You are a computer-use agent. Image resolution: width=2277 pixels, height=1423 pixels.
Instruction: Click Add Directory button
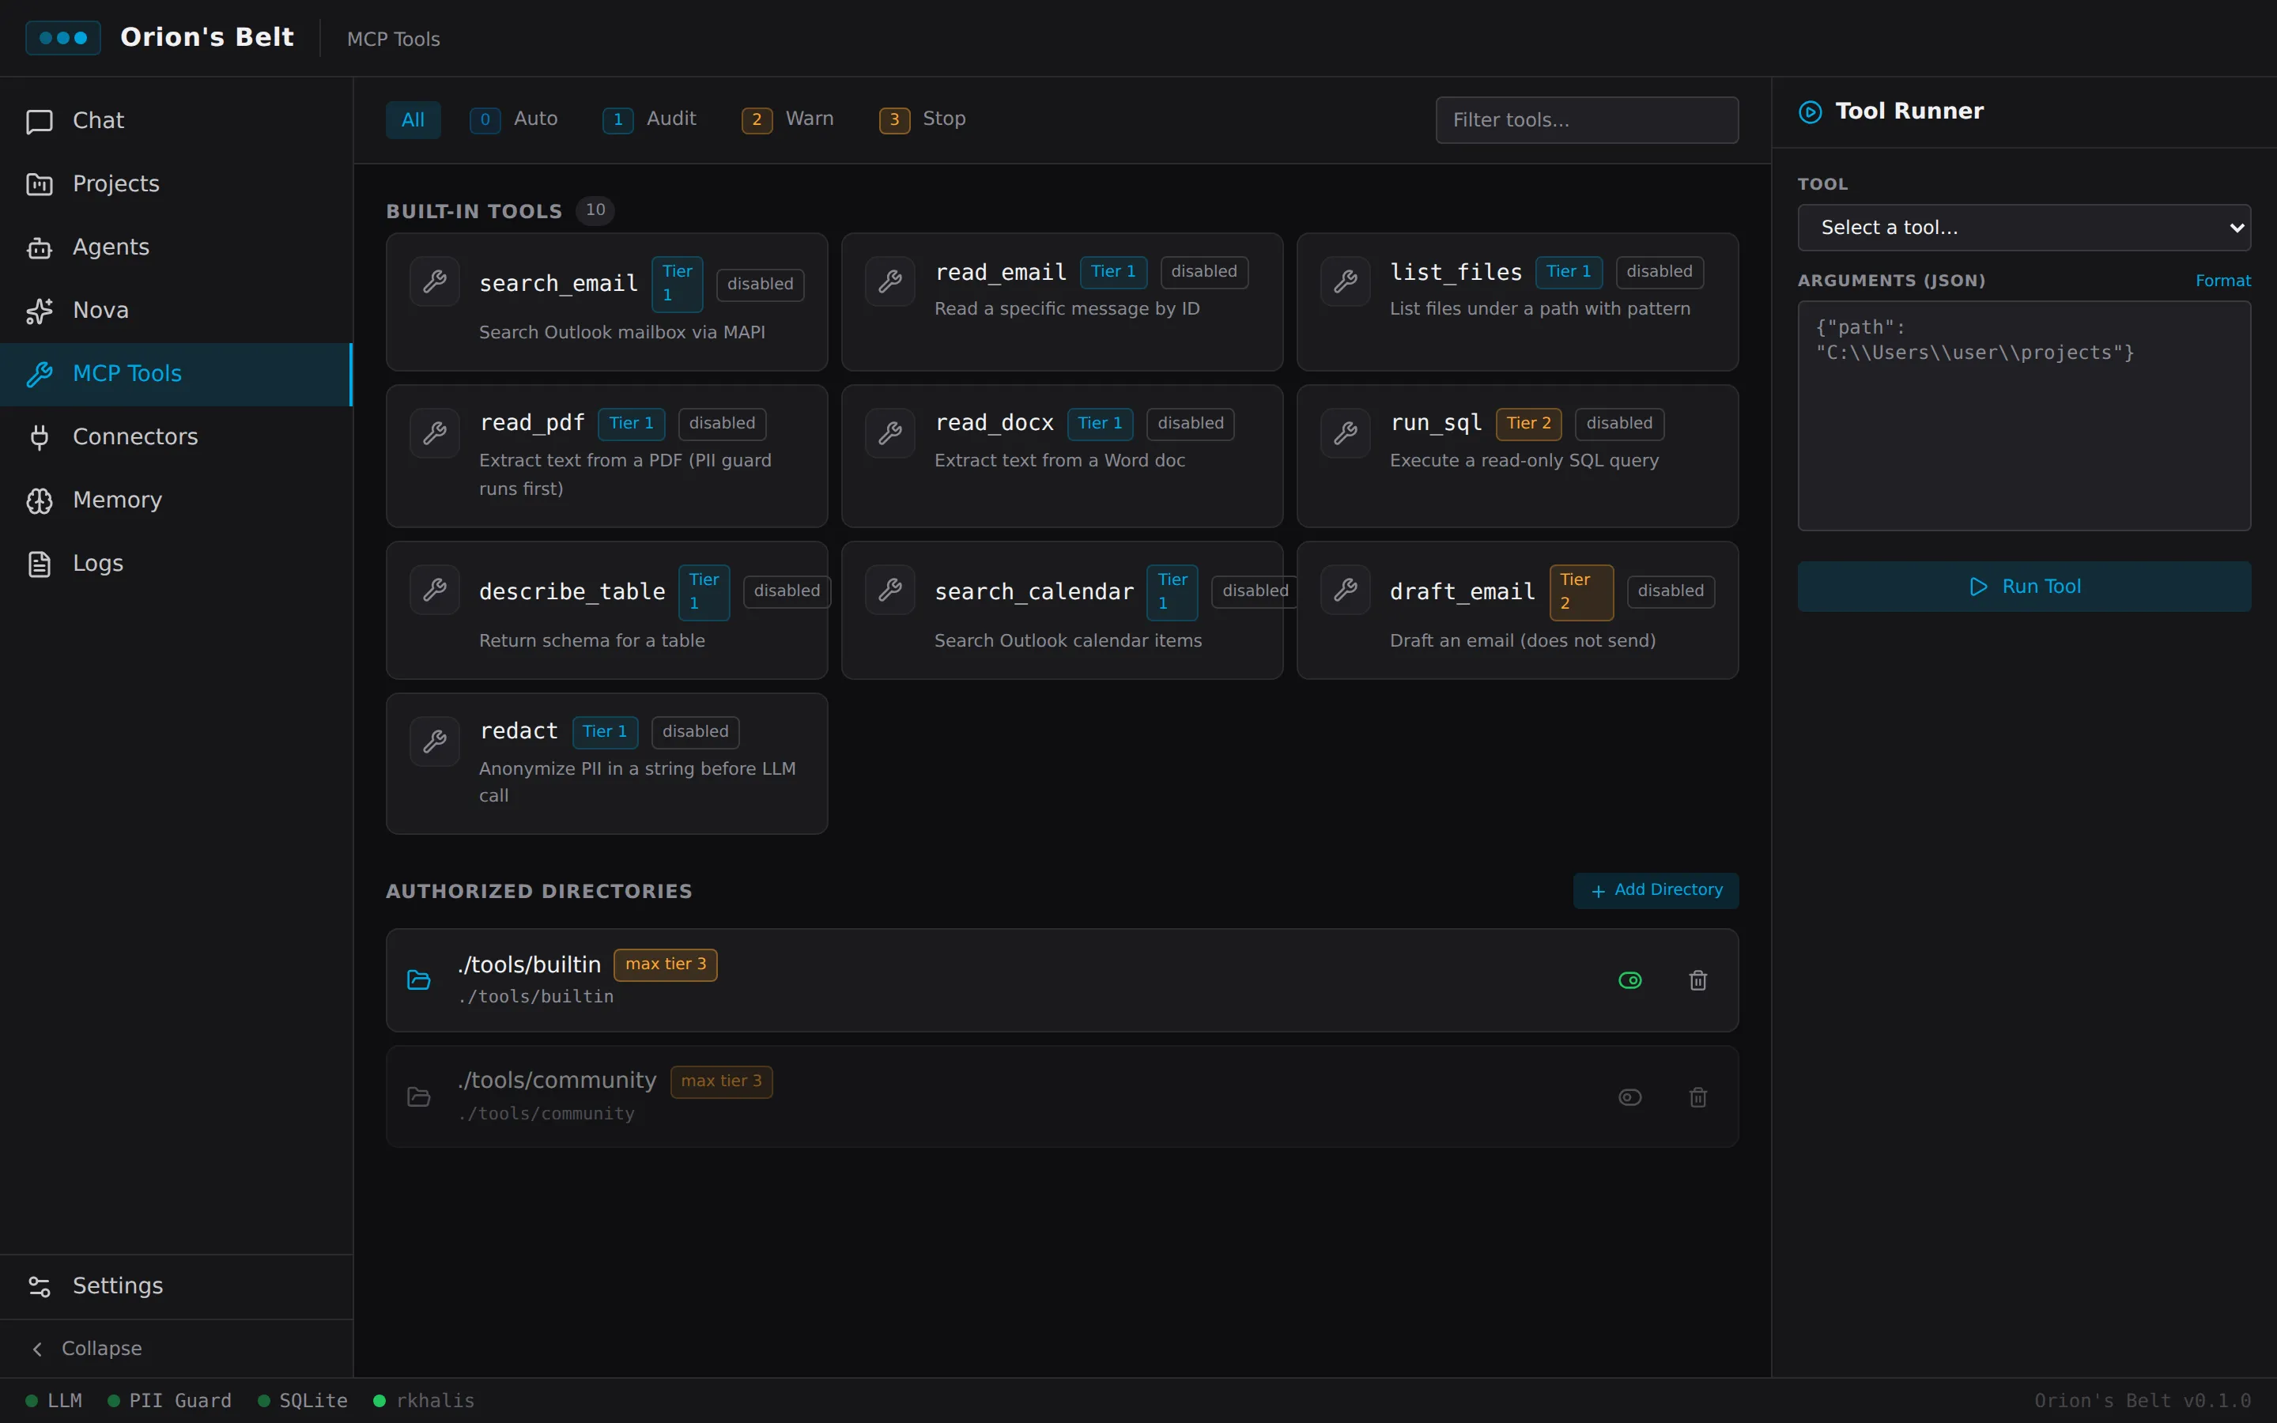pos(1656,890)
